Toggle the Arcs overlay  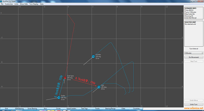45,109
